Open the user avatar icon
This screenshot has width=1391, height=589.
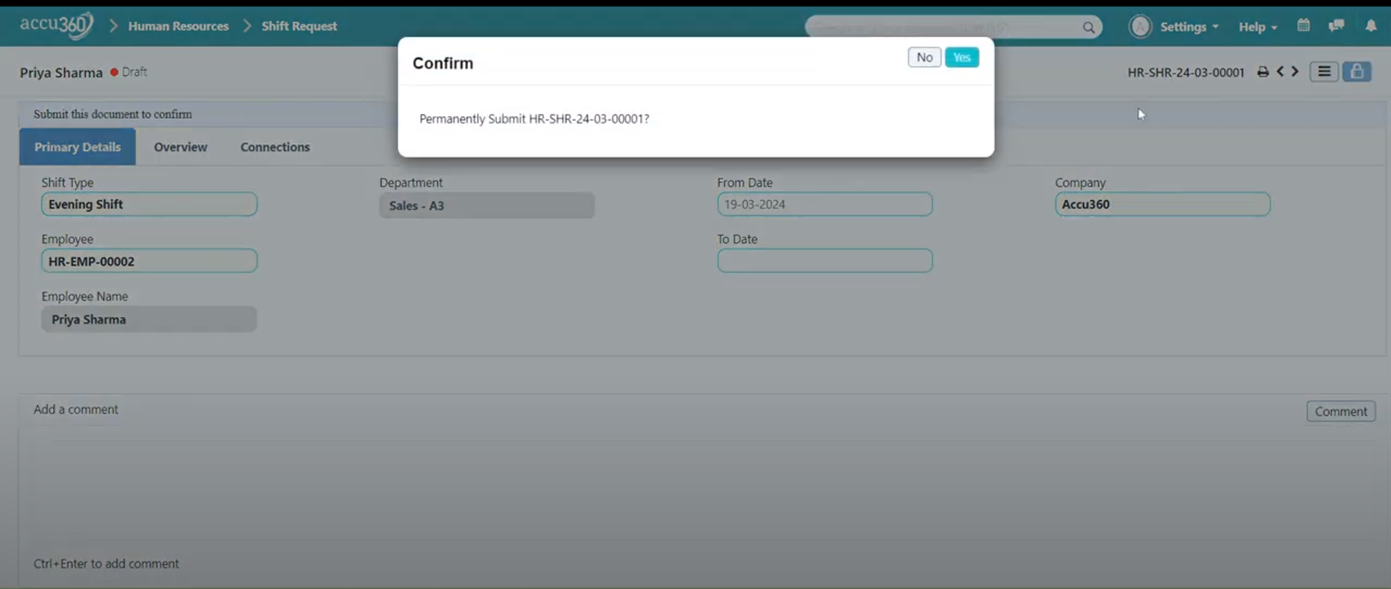pos(1140,27)
